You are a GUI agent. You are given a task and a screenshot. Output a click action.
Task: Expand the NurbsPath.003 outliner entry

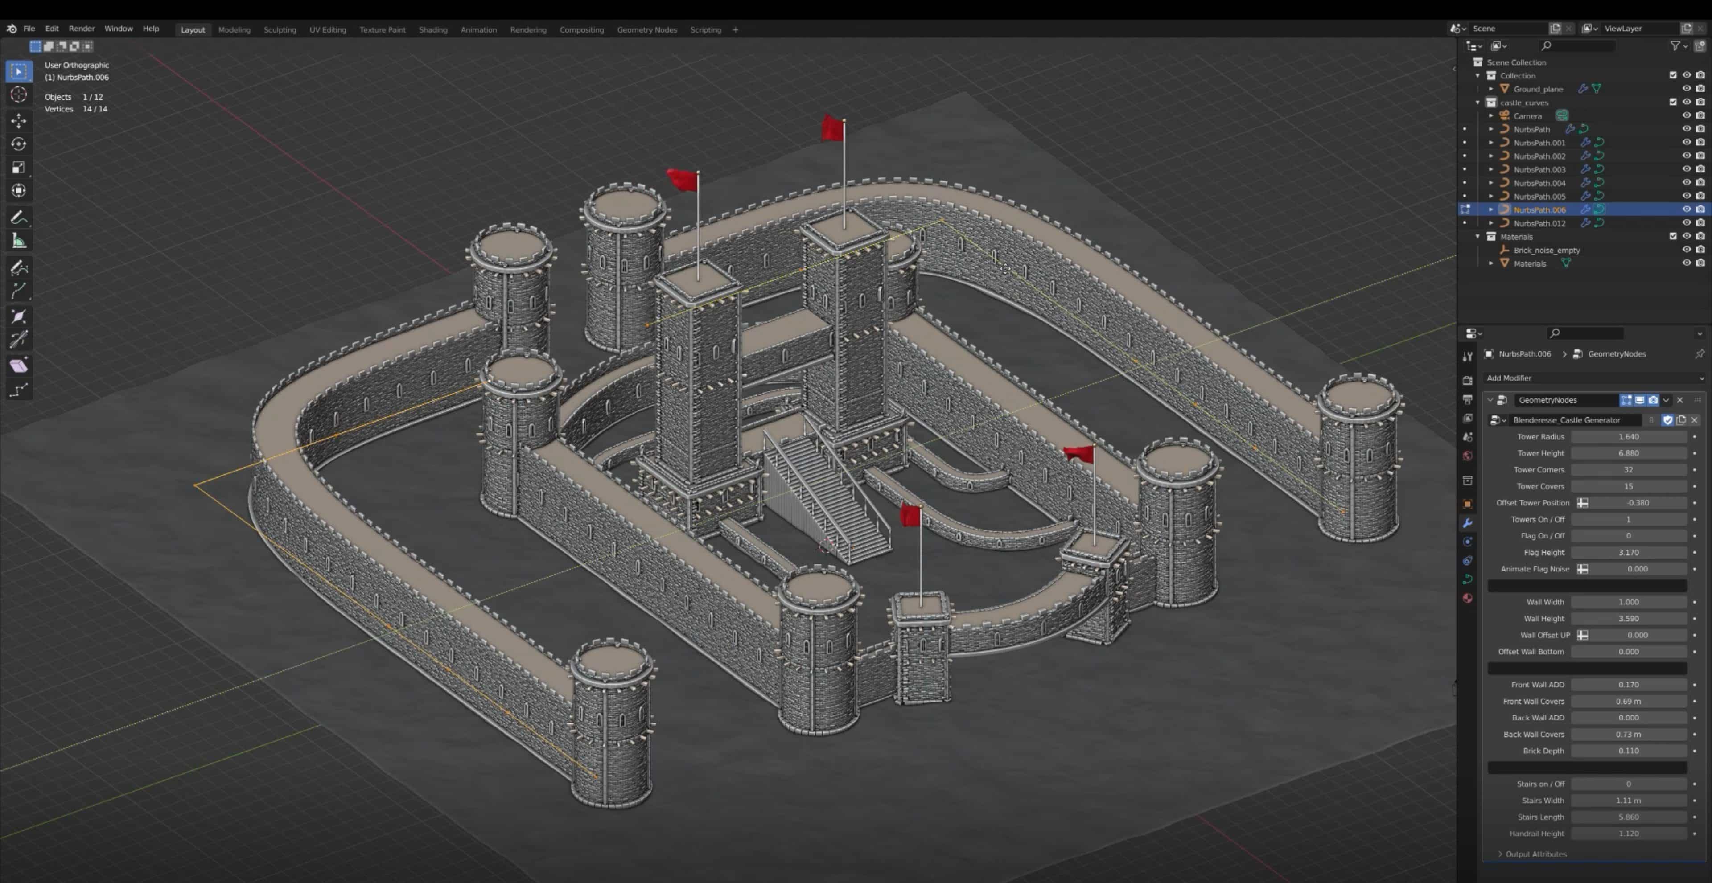1491,169
